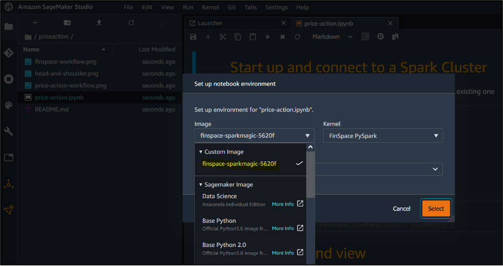Refresh the file list icon

point(131,23)
